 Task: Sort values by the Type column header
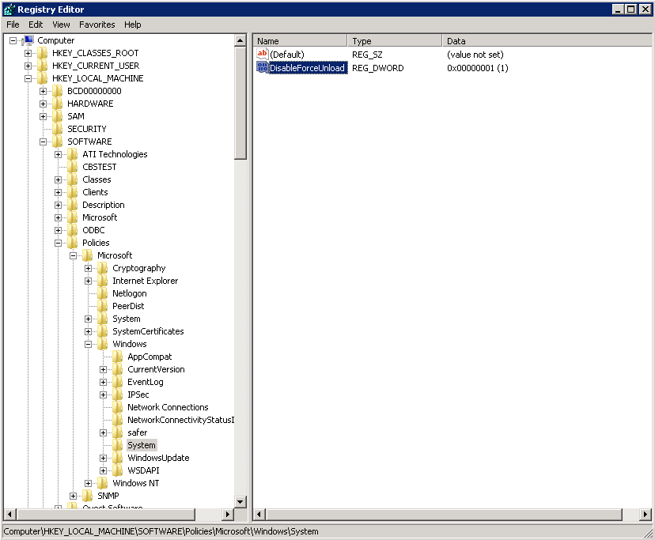394,41
